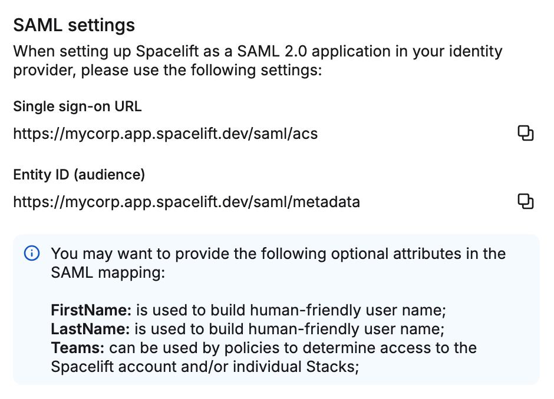This screenshot has width=554, height=399.
Task: Click the Single sign-on URL label
Action: tap(77, 107)
